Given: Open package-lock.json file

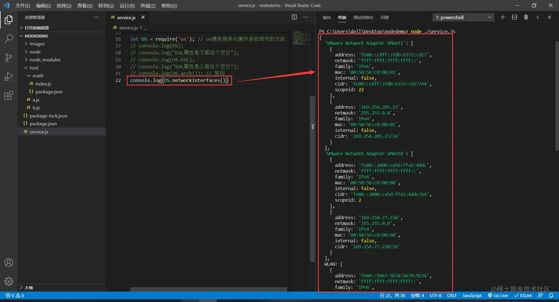Looking at the screenshot, I should click(61, 116).
